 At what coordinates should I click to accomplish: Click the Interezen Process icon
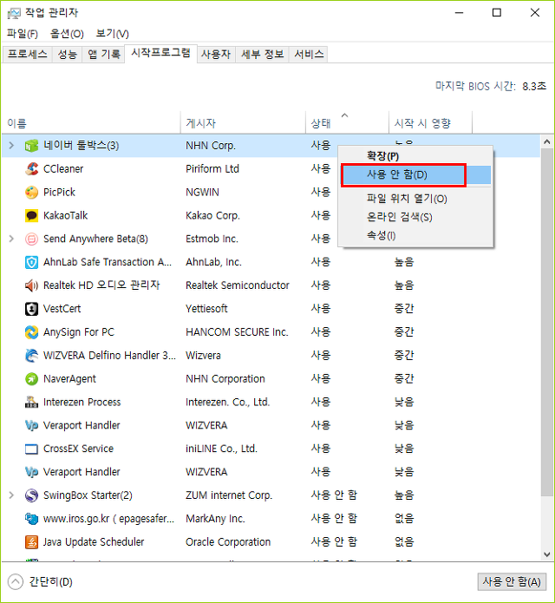(31, 403)
